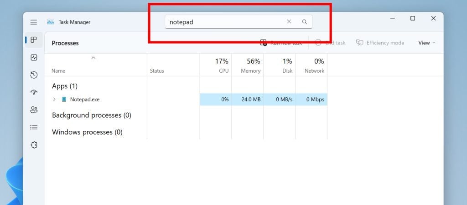Sort by the Name column header
Viewport: 467px width, 205px height.
[x=58, y=71]
